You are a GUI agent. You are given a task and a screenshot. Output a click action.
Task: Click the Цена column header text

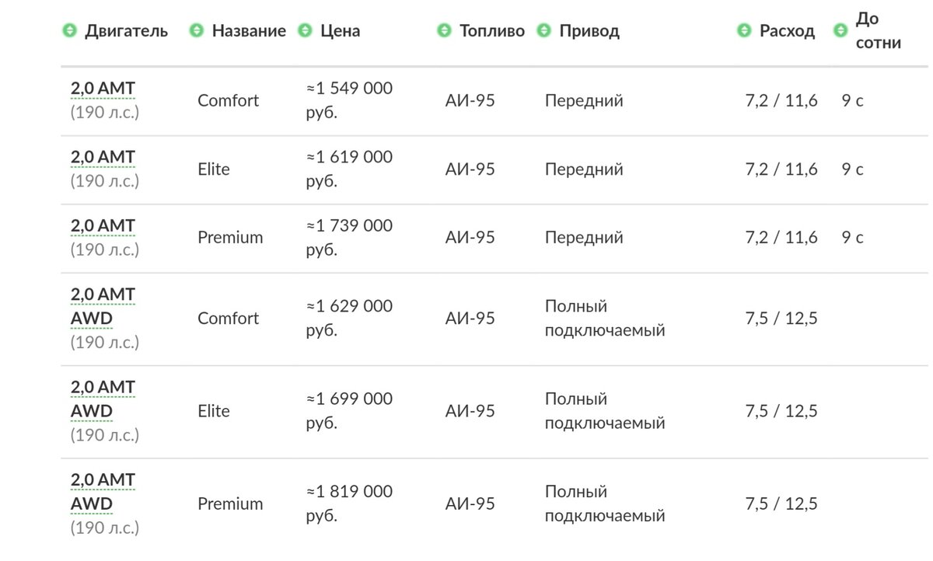(341, 31)
